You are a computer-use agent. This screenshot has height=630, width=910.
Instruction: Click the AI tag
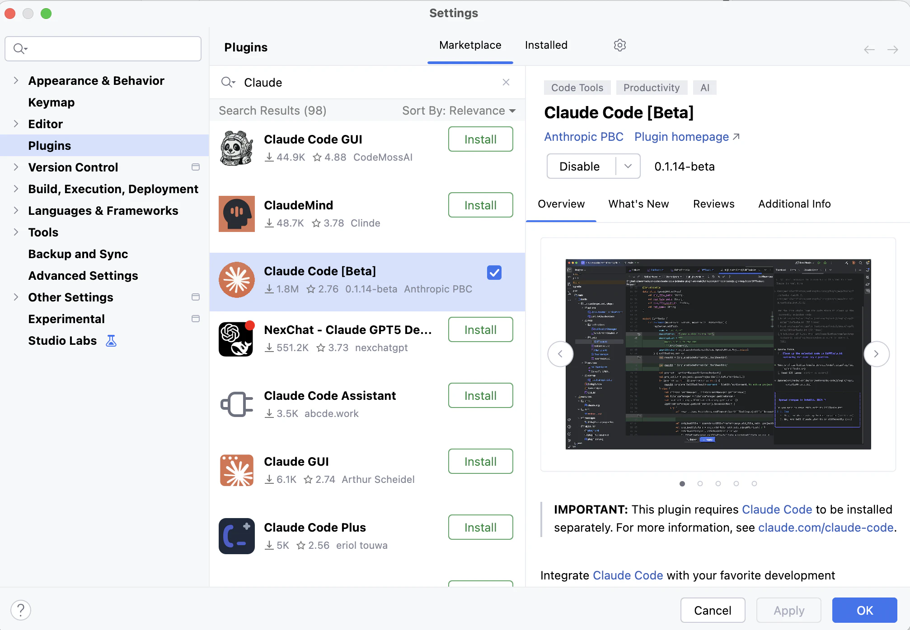tap(705, 88)
